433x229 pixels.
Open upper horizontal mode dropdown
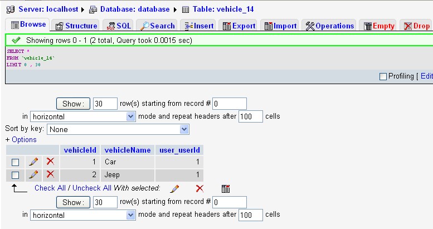(x=83, y=116)
